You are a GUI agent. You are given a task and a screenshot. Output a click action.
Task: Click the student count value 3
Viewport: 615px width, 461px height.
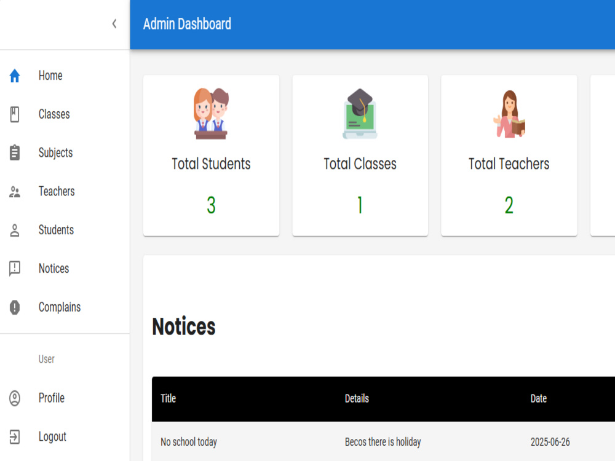[x=211, y=205]
